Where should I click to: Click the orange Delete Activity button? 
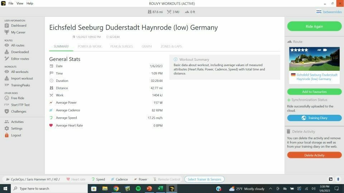coord(314,155)
